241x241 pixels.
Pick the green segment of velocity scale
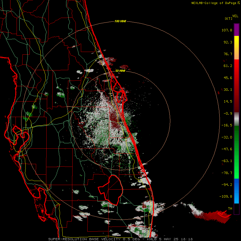(236, 152)
